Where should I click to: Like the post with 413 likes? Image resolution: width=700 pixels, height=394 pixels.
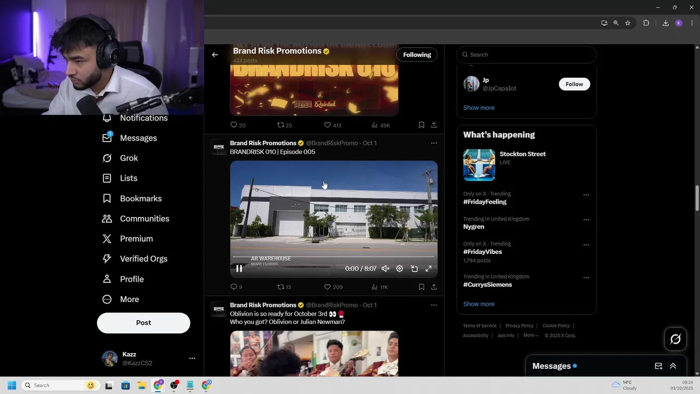332,125
